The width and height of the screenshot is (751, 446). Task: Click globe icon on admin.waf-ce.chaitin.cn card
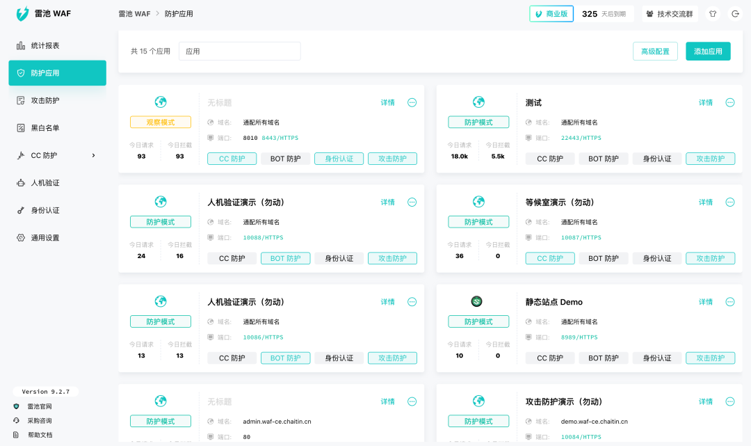click(161, 401)
